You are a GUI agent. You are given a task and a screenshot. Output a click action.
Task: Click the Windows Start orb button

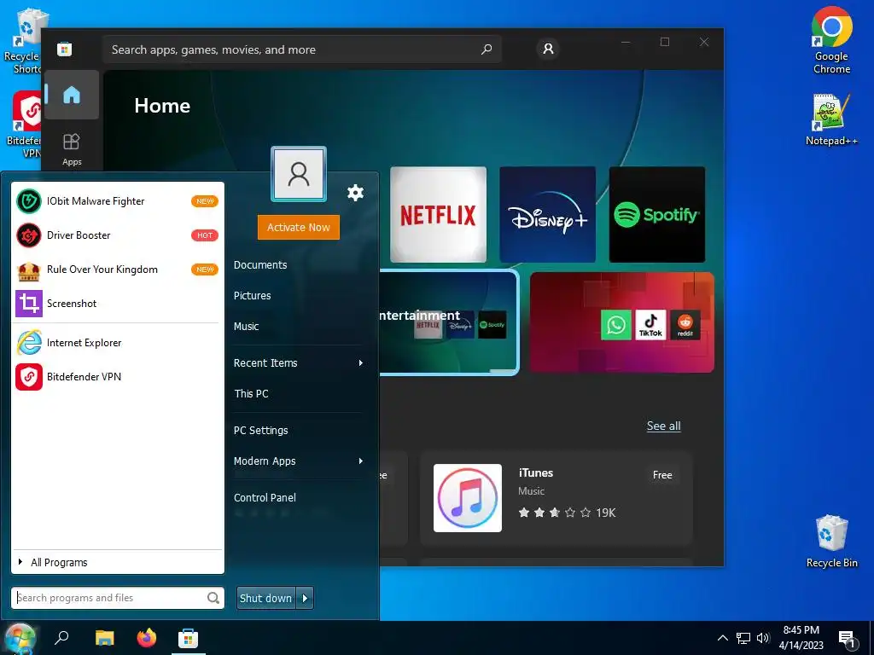20,638
